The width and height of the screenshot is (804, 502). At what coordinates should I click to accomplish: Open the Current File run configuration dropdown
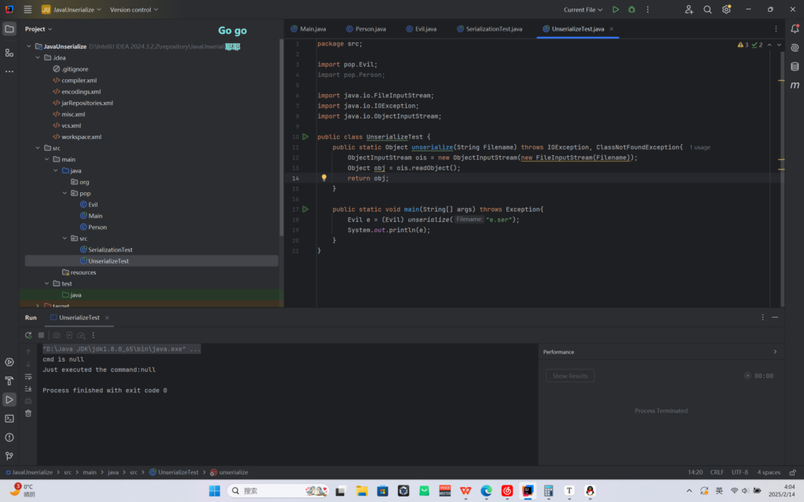(583, 9)
